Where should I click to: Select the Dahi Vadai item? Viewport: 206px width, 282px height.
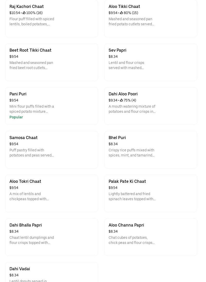[x=51, y=272]
